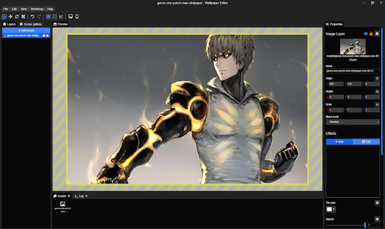Select the Scale tool with corner arrows

click(23, 16)
